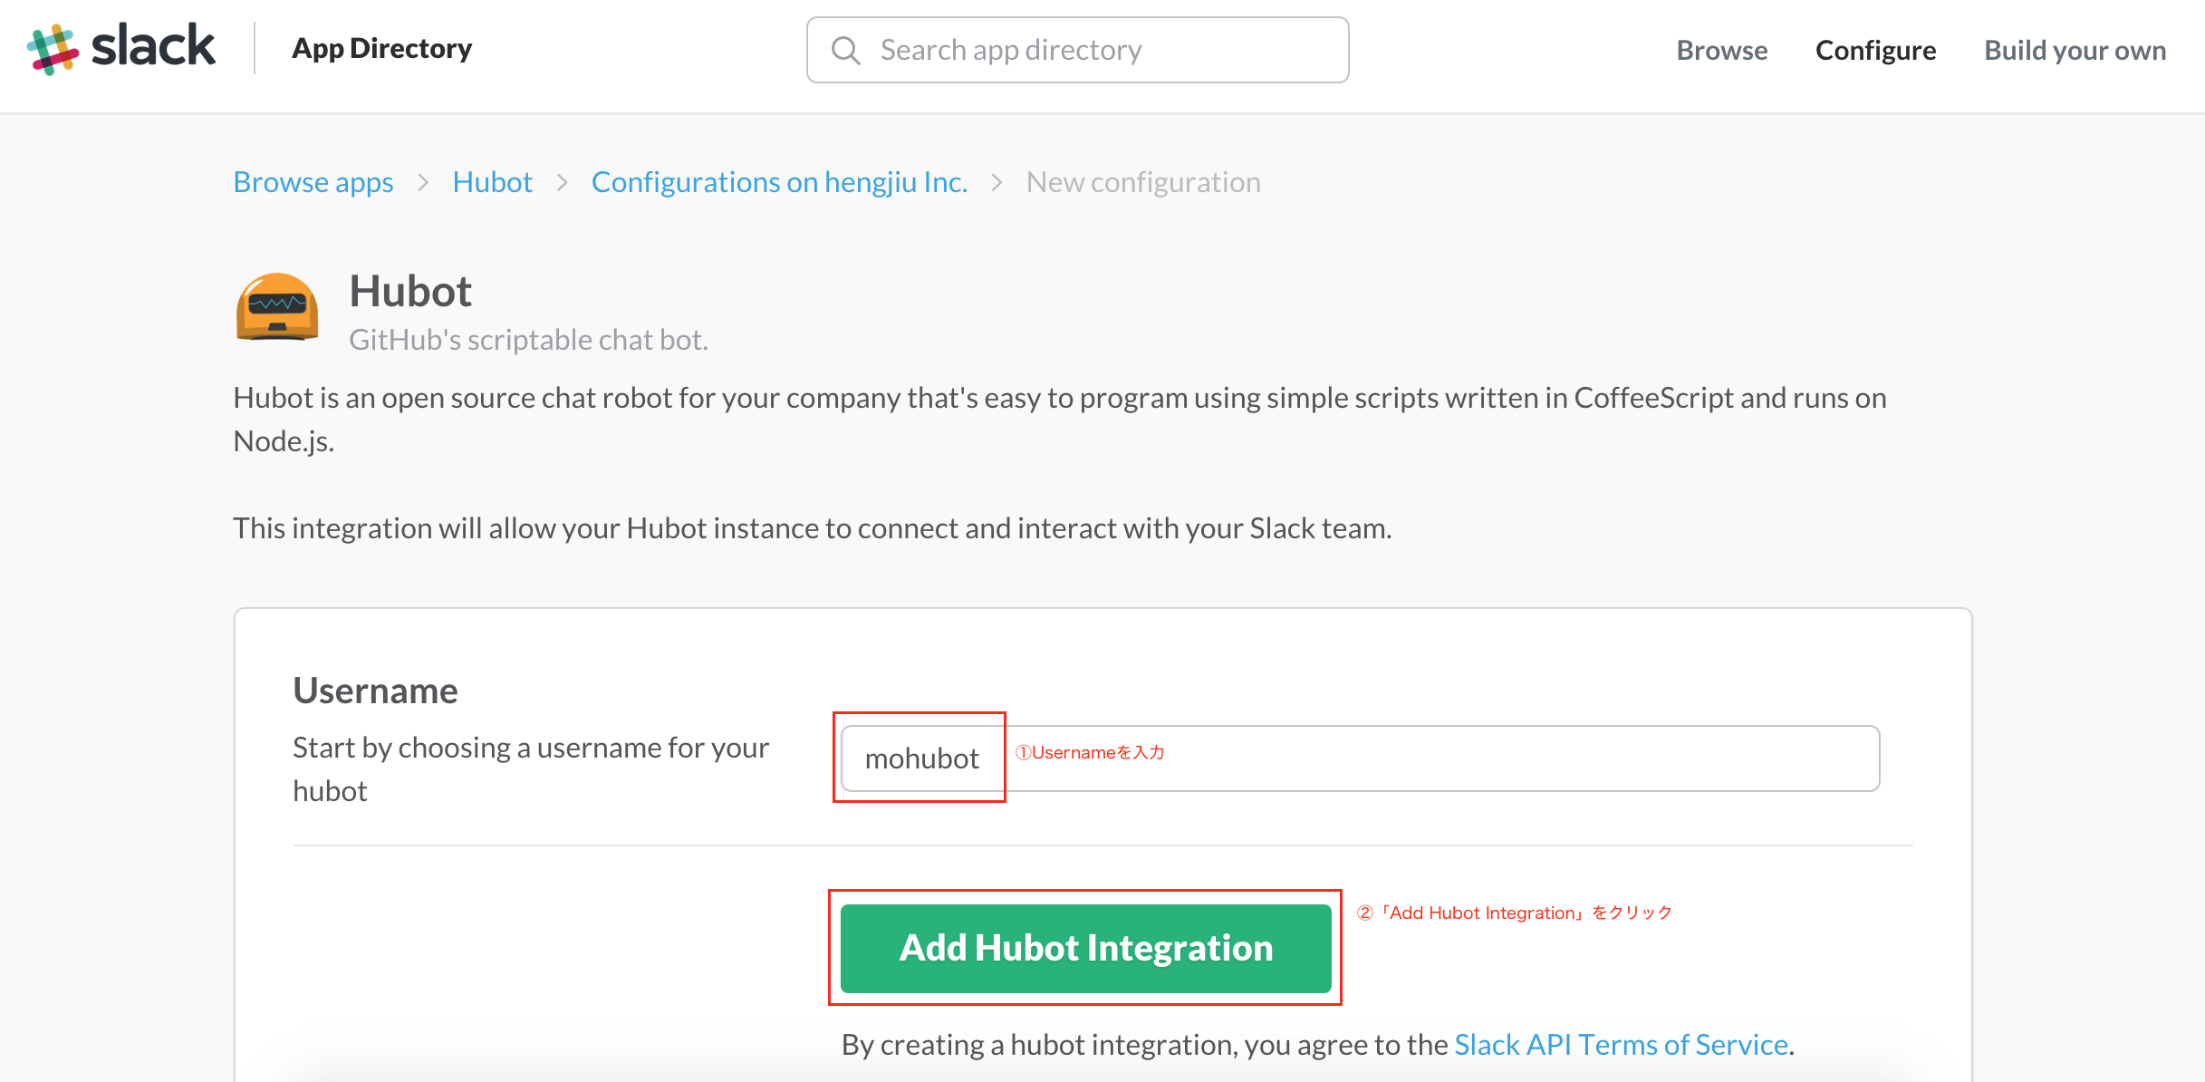Click the GitHub's scriptable chat bot subtitle
Image resolution: width=2205 pixels, height=1082 pixels.
tap(528, 340)
